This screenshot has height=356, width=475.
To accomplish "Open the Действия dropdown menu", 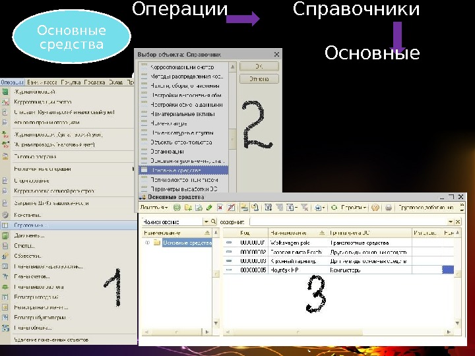I will (154, 208).
